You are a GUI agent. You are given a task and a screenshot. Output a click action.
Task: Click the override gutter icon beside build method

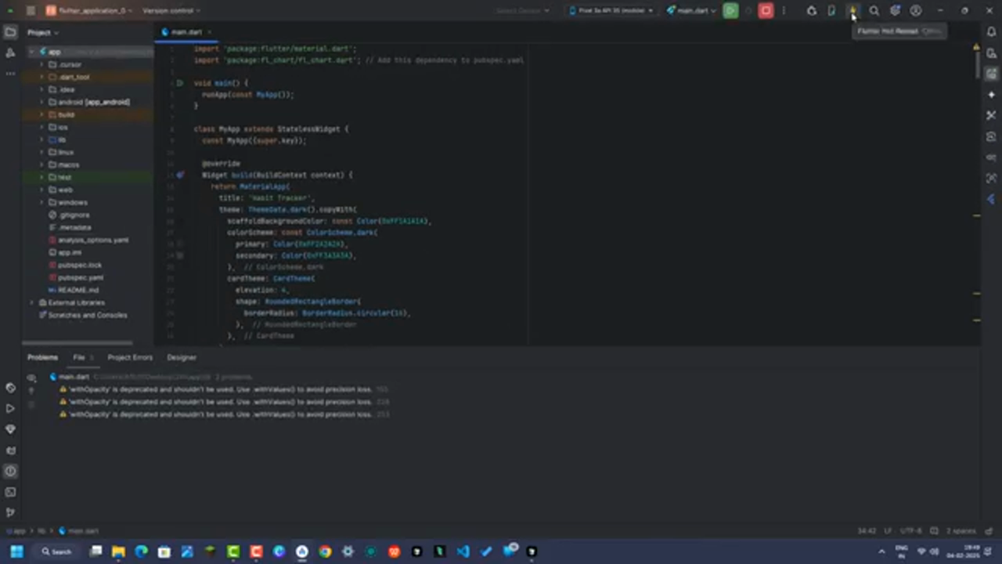(x=179, y=175)
